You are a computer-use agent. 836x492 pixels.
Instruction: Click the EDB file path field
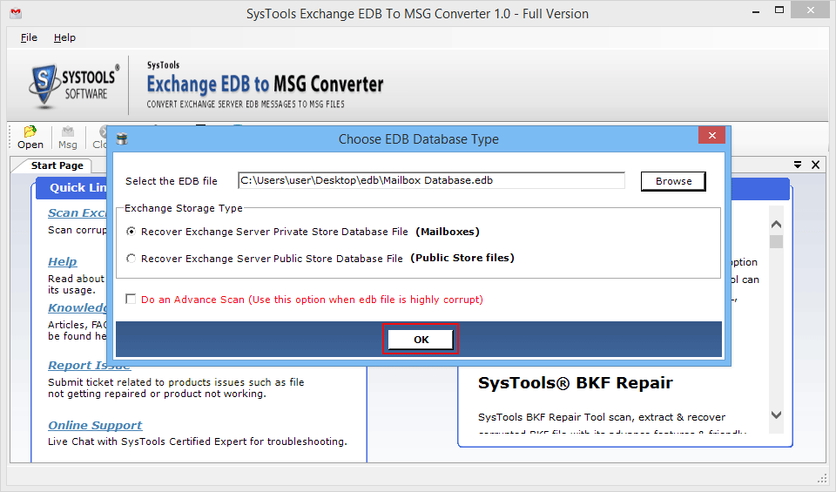click(431, 180)
